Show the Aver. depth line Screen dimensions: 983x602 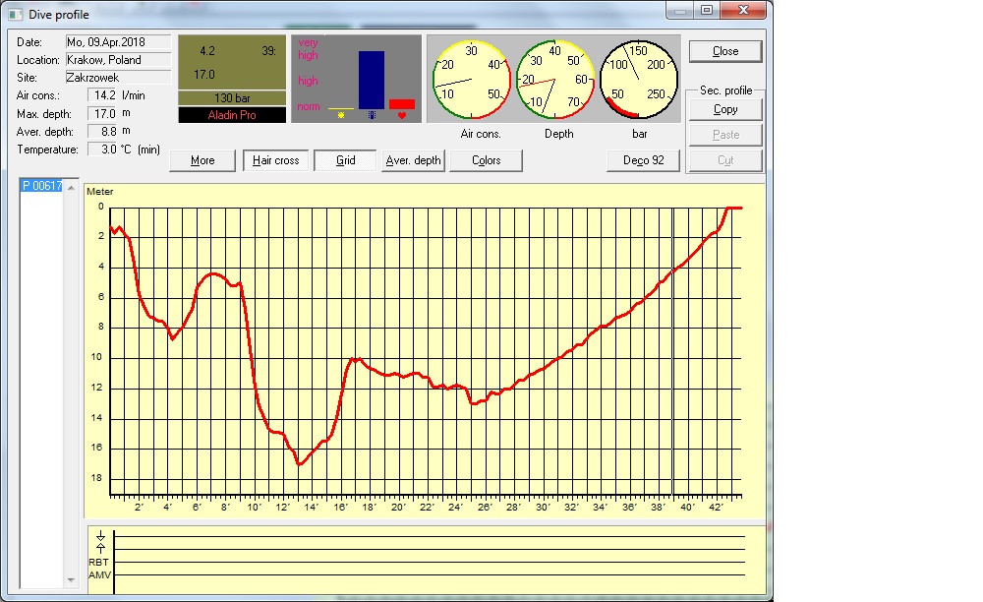coord(413,160)
